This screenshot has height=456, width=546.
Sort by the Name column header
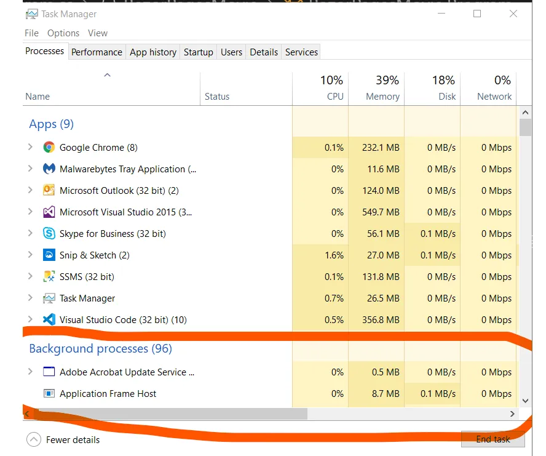click(x=111, y=89)
